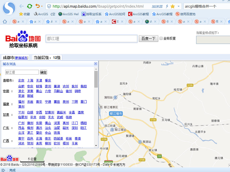
Task: Close the city list panel
Action: pos(96,64)
